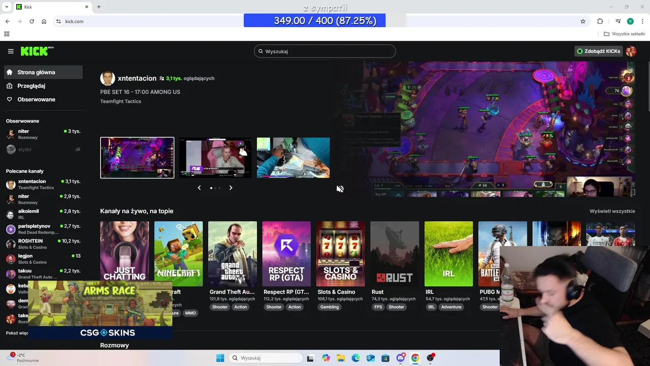
Task: Open the Kick user avatar menu
Action: click(x=631, y=51)
